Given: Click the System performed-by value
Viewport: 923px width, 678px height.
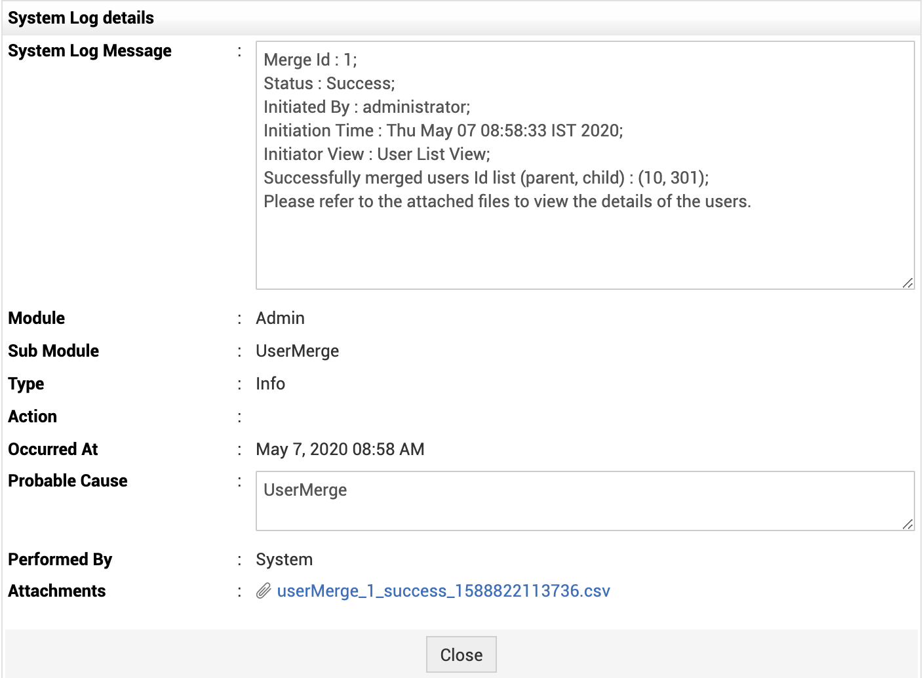Looking at the screenshot, I should [285, 559].
